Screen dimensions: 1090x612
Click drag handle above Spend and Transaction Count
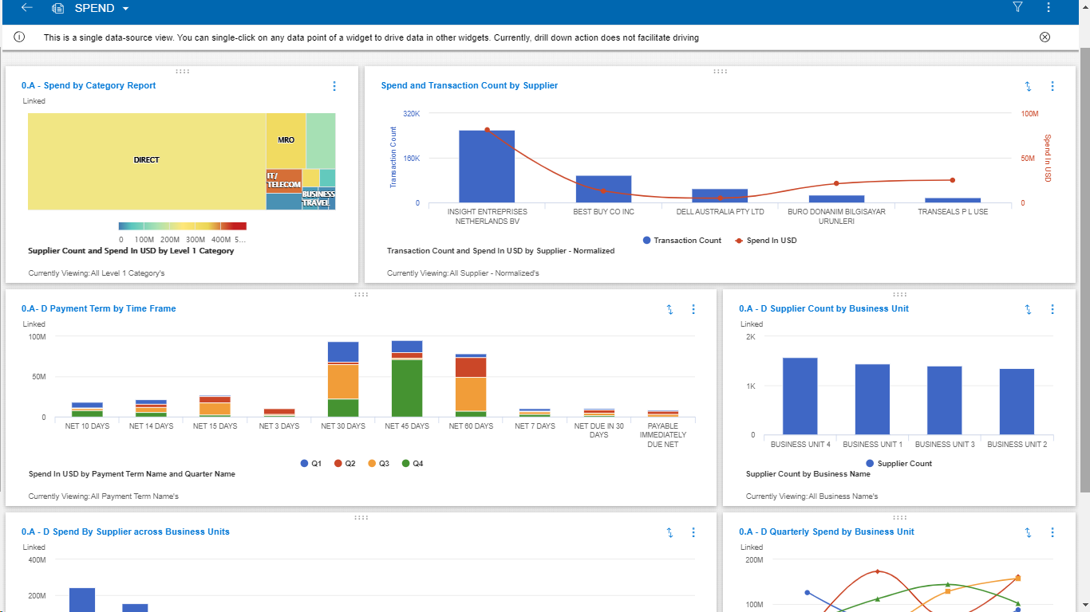(720, 71)
